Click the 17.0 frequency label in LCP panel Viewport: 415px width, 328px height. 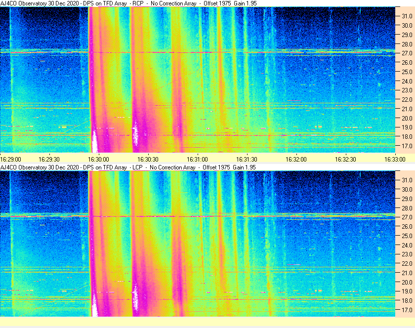point(407,310)
